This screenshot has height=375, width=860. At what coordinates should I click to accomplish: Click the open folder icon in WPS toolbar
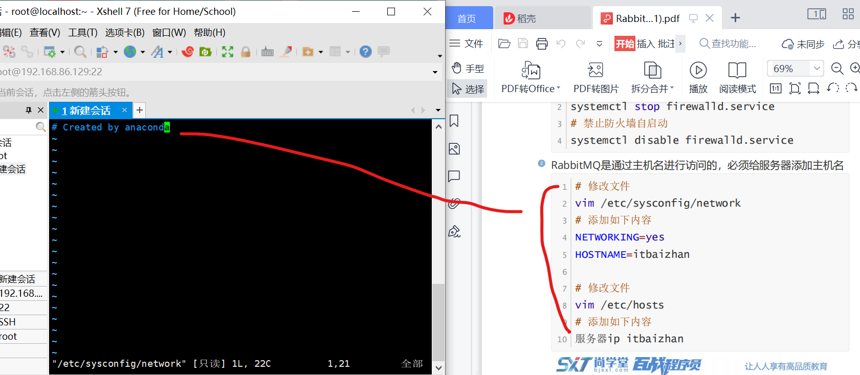coord(504,43)
